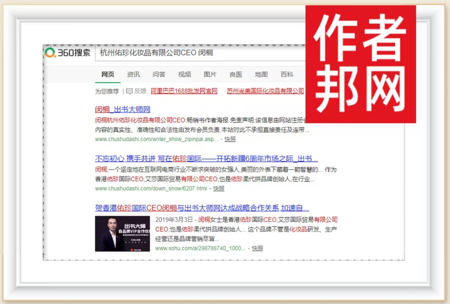The height and width of the screenshot is (304, 450).
Task: Open the 图片 search tab
Action: (210, 74)
